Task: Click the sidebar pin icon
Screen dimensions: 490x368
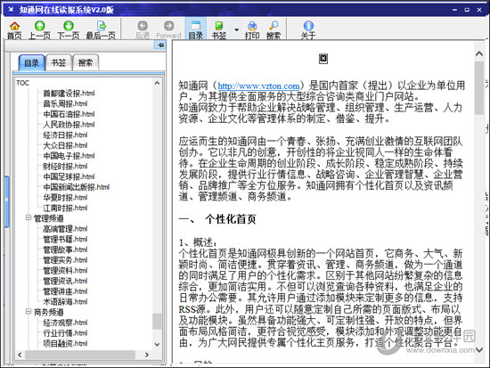Action: (160, 45)
